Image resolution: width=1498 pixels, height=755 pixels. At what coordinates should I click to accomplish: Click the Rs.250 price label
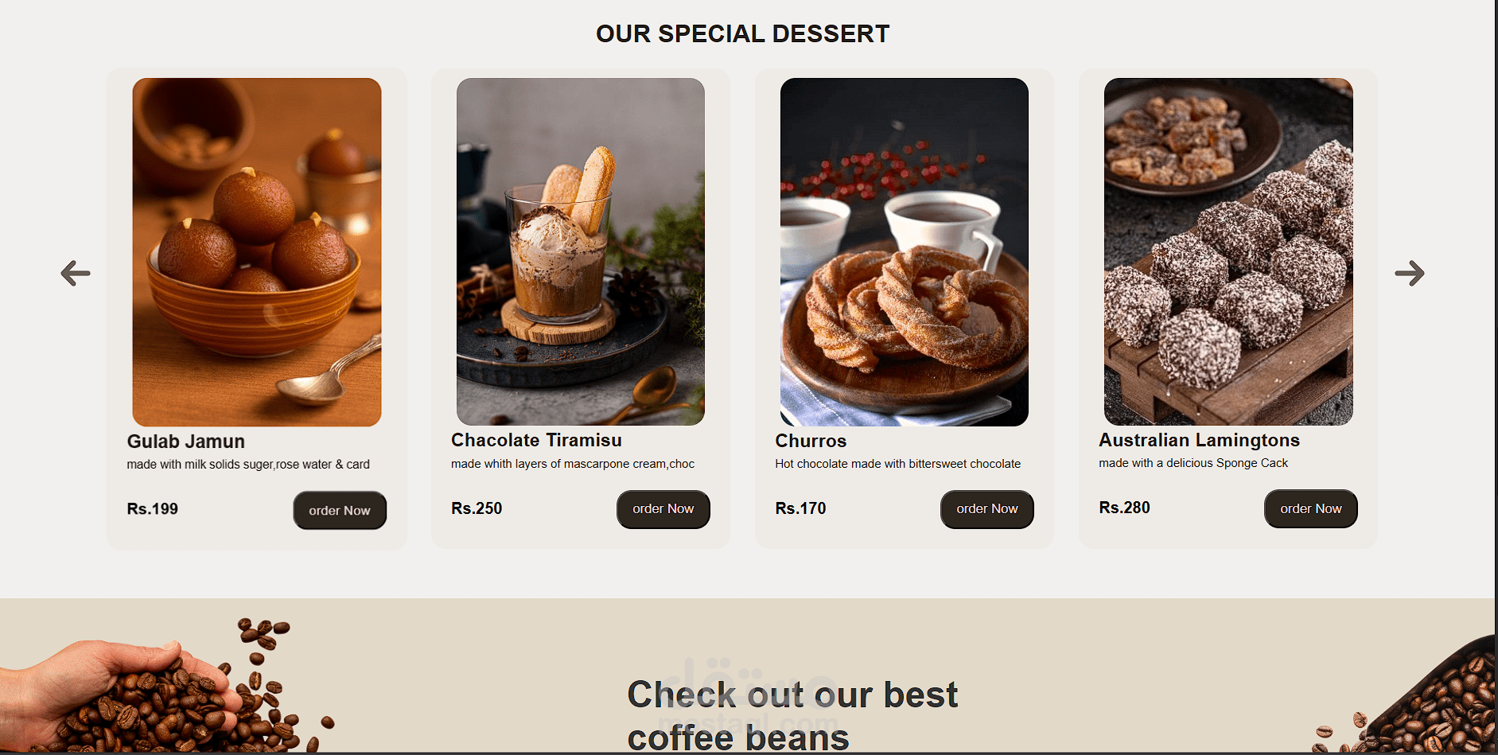click(477, 508)
